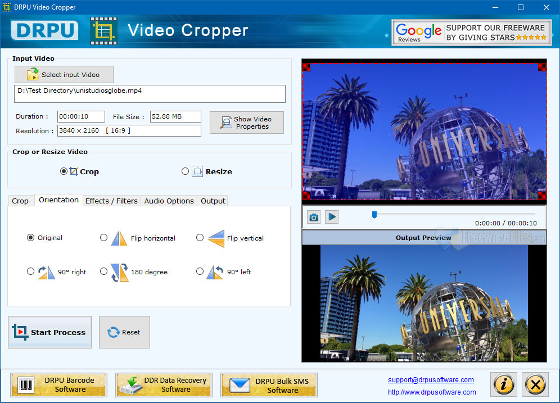
Task: Open DRPU Bulk SMS Software promo
Action: tap(269, 385)
